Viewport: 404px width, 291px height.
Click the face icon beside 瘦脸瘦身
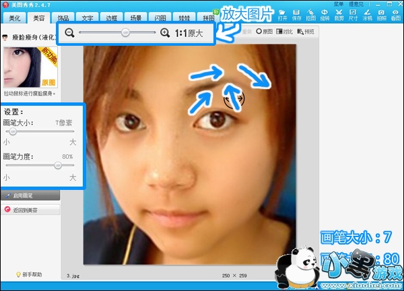coord(5,38)
